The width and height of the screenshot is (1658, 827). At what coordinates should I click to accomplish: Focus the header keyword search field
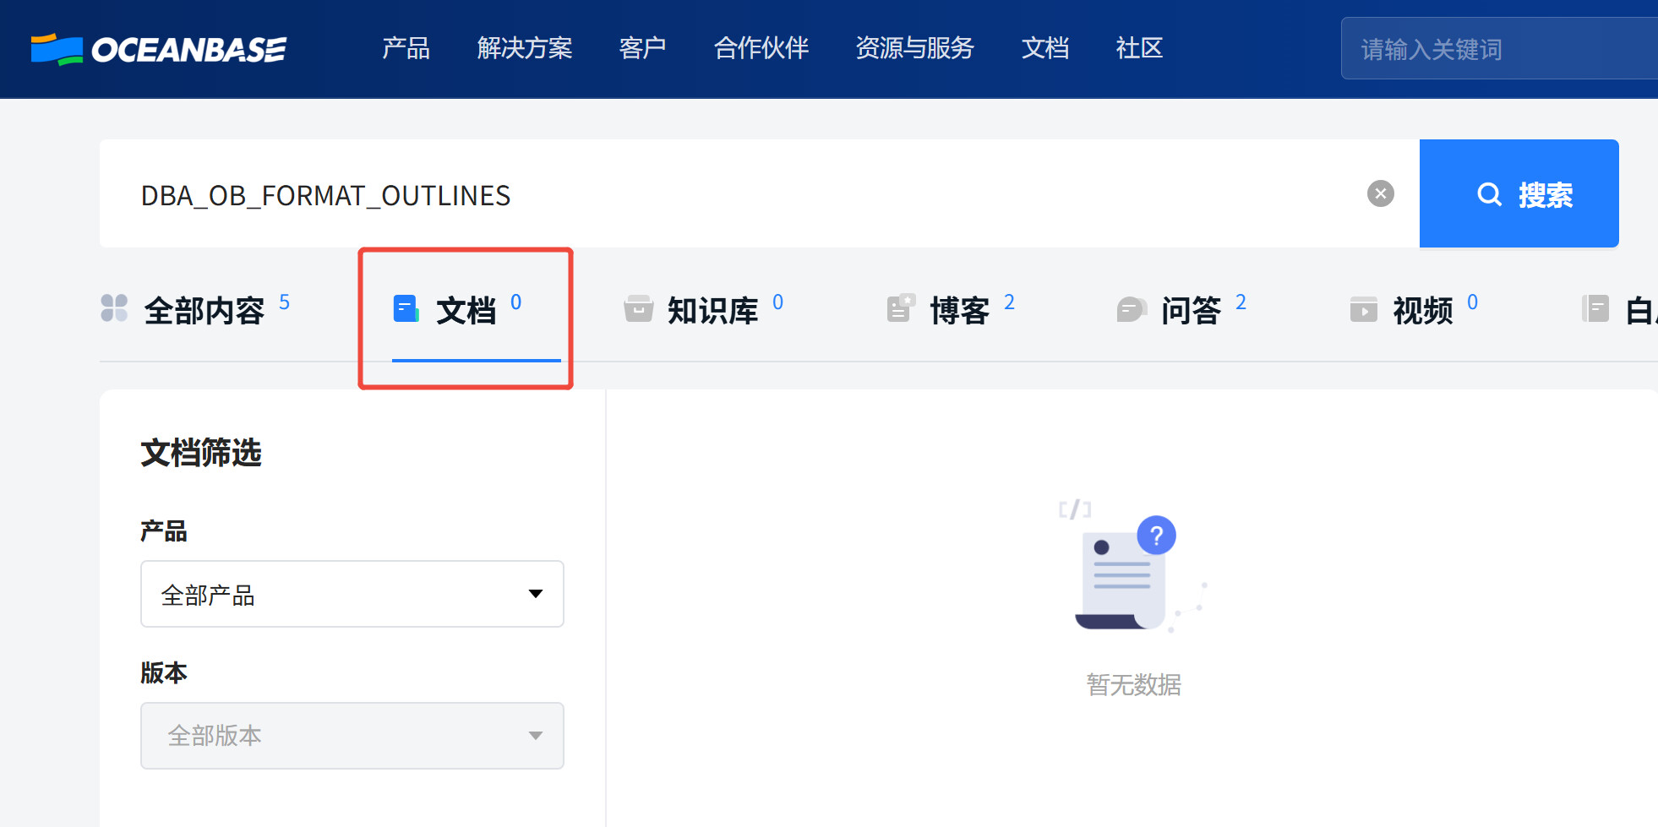pyautogui.click(x=1497, y=49)
